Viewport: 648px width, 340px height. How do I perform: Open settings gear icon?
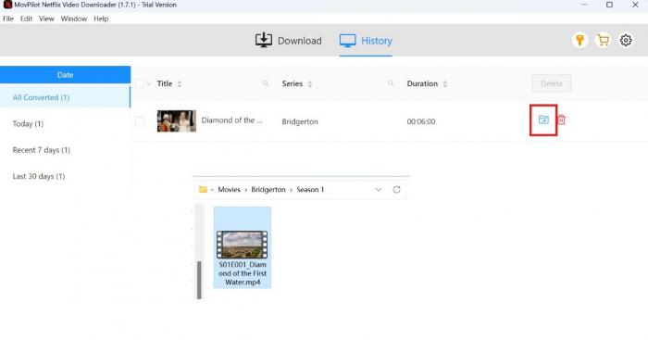626,40
